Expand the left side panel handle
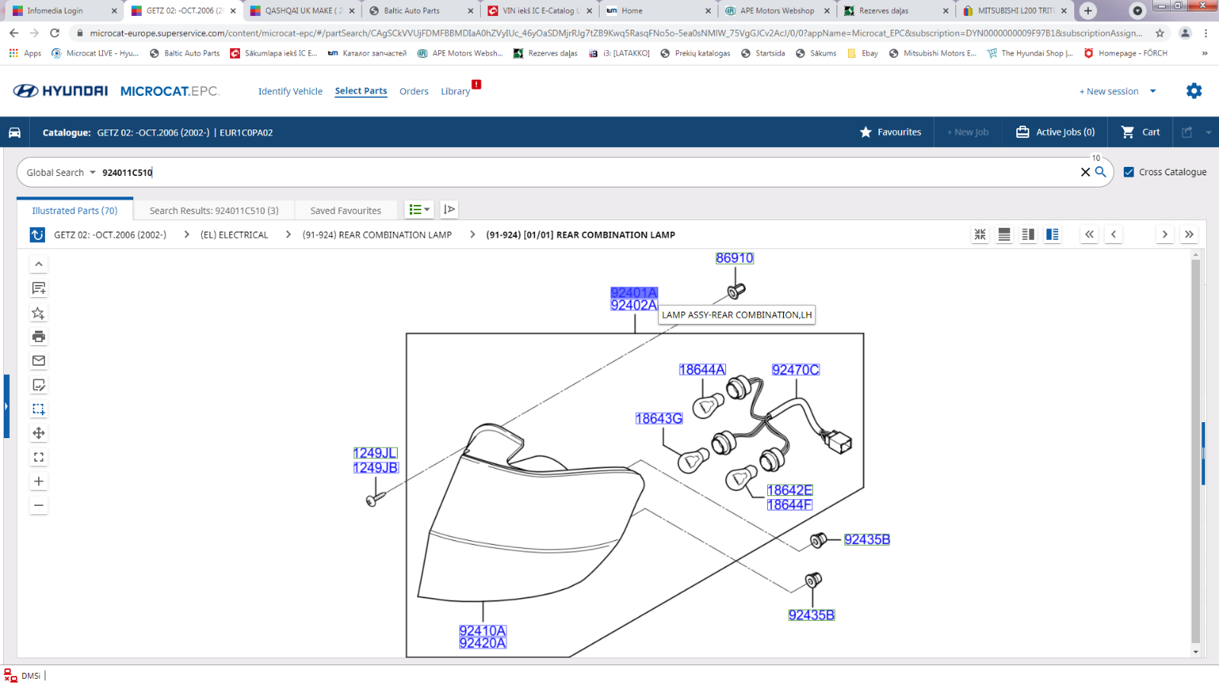Image resolution: width=1219 pixels, height=685 pixels. click(x=6, y=406)
